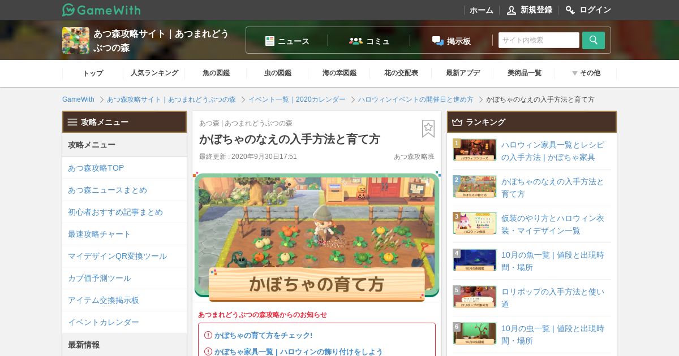This screenshot has width=679, height=356.
Task: Click the イベント一覧｜2020カレンダー breadcrumb
Action: coord(297,99)
